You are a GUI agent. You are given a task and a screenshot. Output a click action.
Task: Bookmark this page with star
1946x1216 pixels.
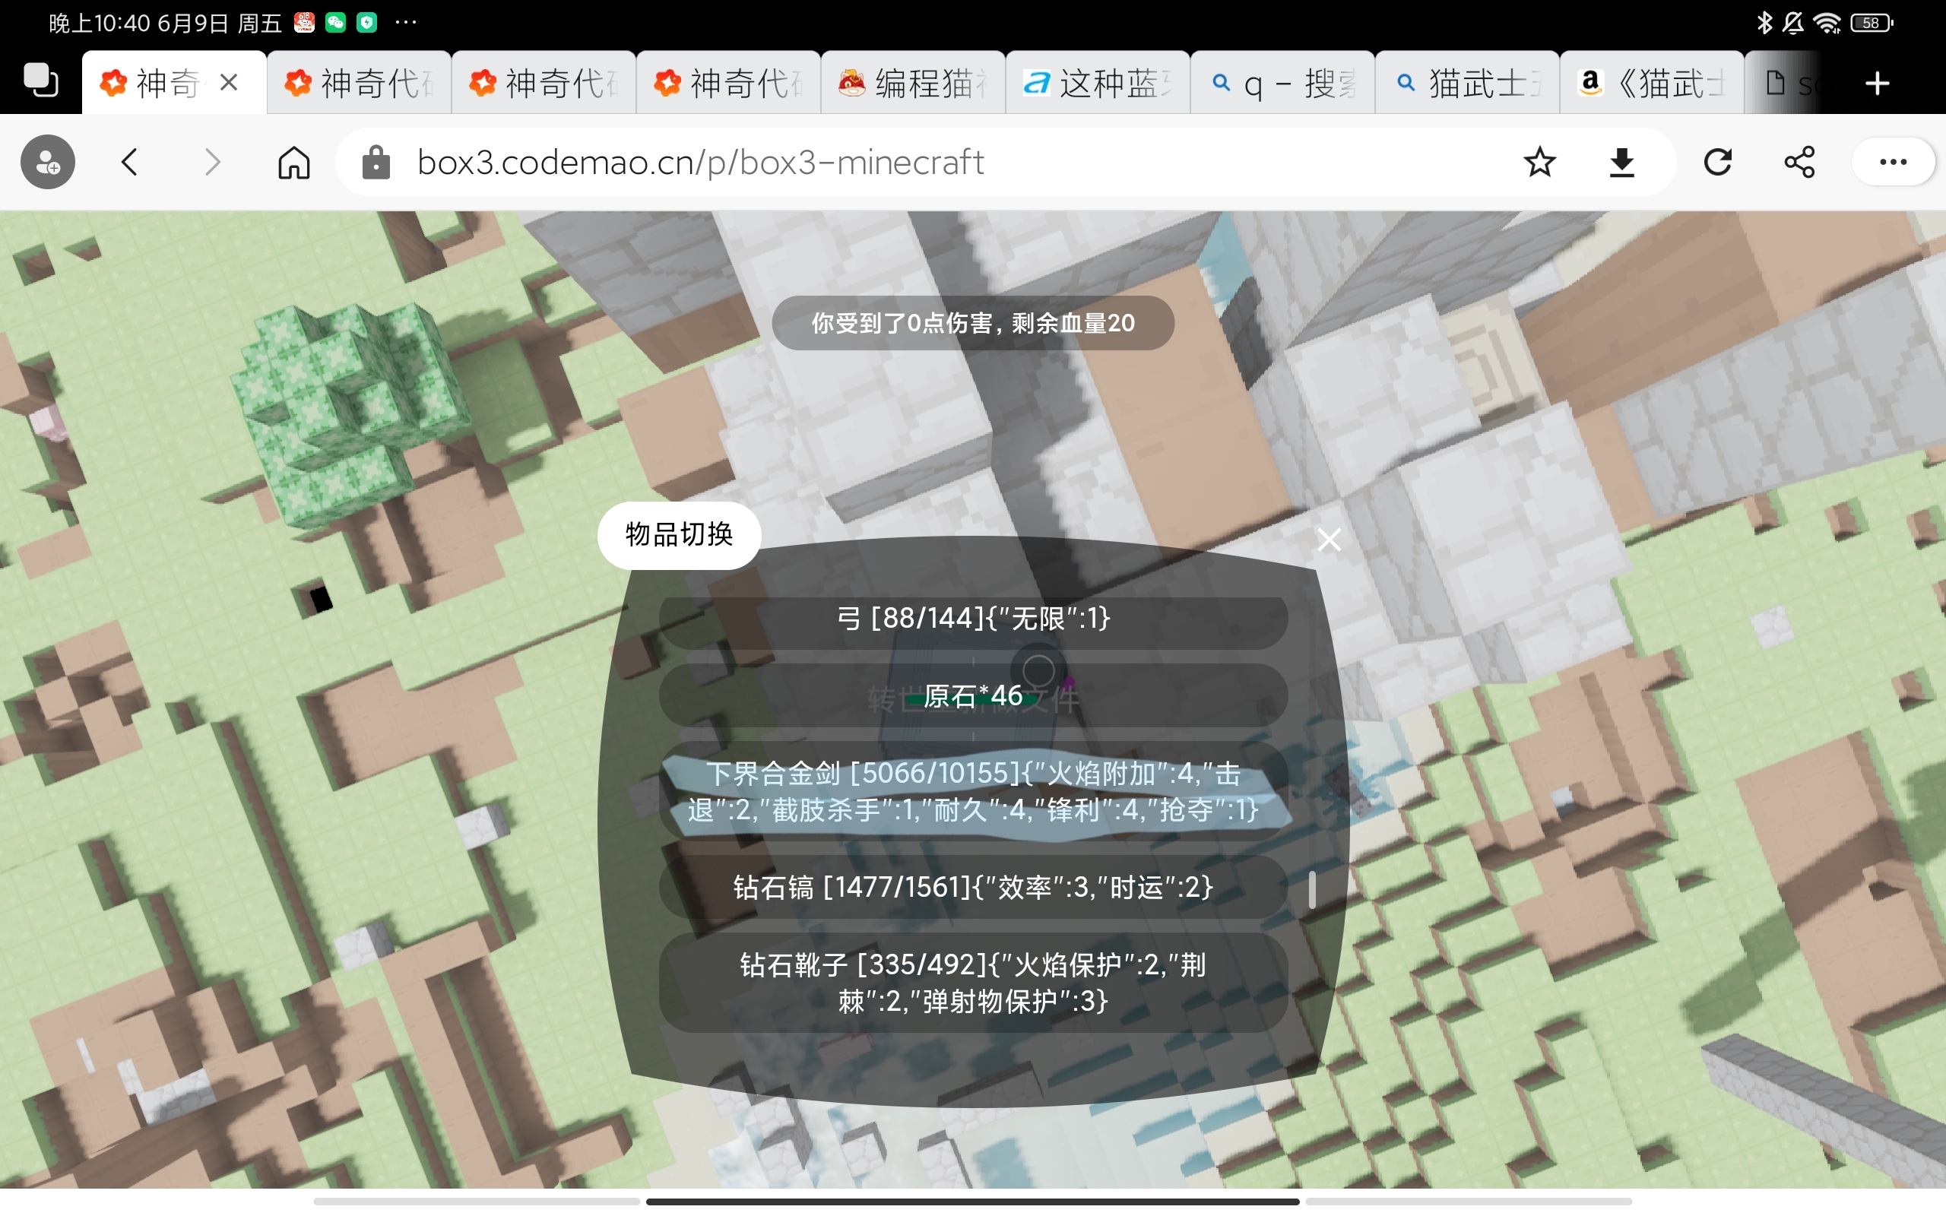coord(1540,163)
